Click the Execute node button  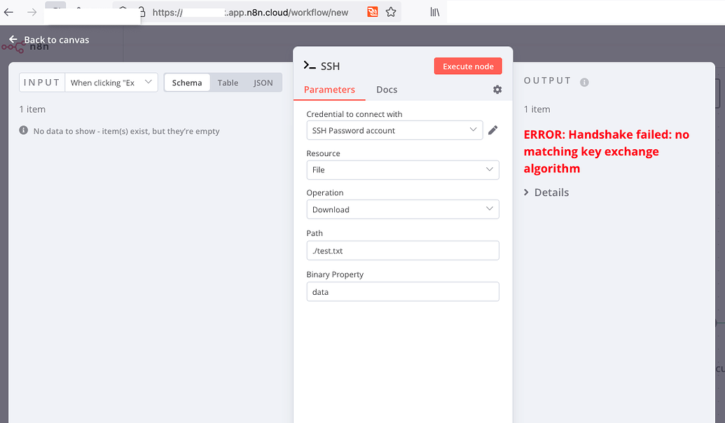tap(467, 65)
